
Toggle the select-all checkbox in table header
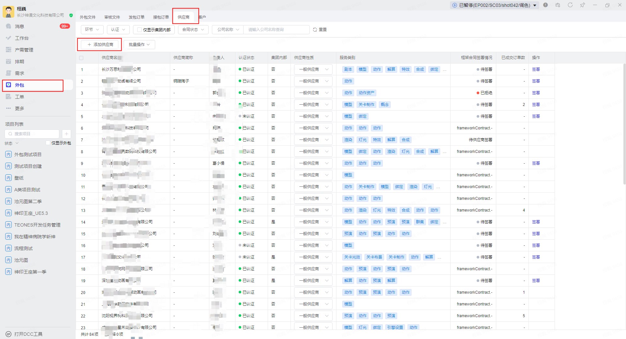(x=81, y=58)
